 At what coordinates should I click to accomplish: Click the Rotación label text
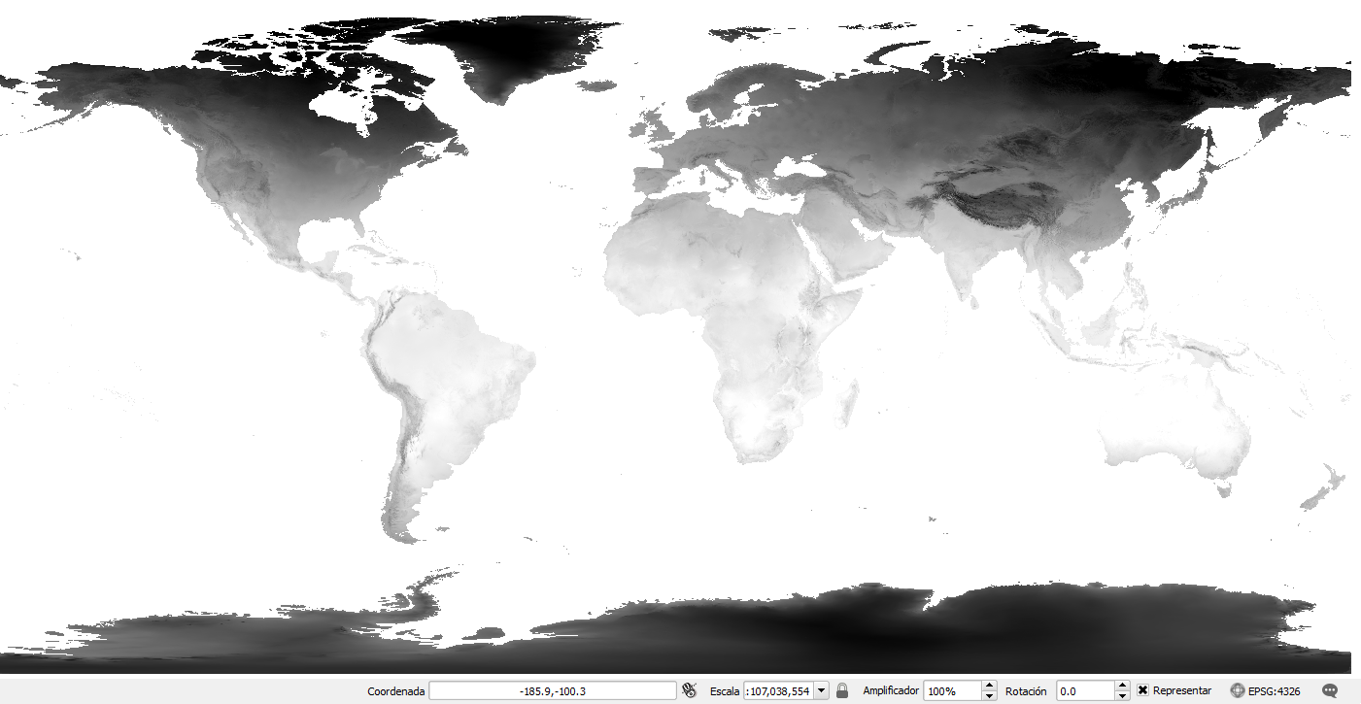[1026, 691]
